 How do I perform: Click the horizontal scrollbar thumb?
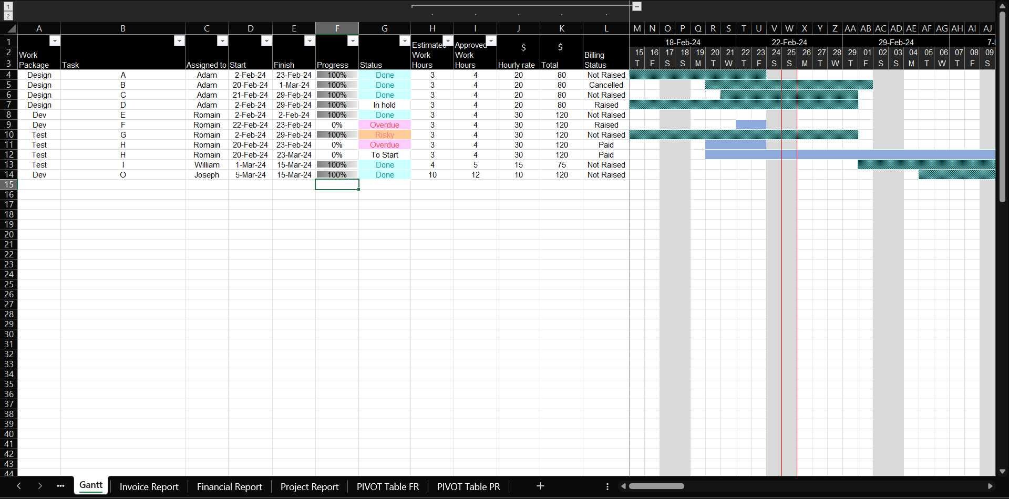pyautogui.click(x=656, y=486)
